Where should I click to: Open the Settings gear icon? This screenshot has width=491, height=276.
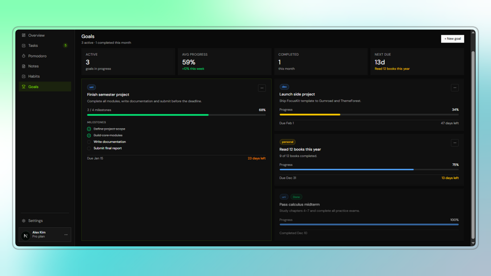point(24,221)
